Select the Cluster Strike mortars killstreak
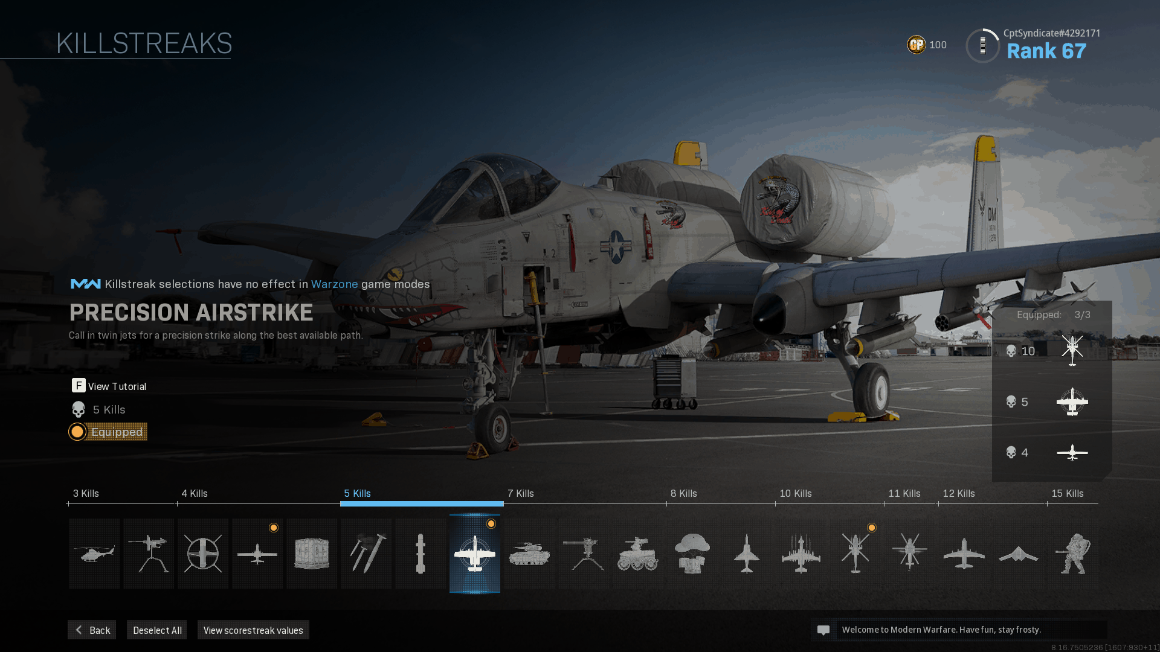Screen dimensions: 1160x652 tap(366, 553)
